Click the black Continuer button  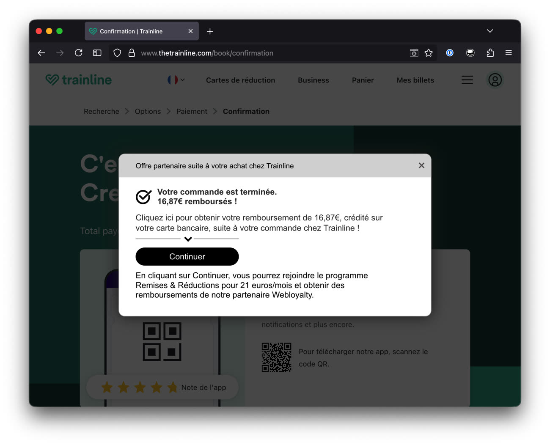tap(187, 257)
